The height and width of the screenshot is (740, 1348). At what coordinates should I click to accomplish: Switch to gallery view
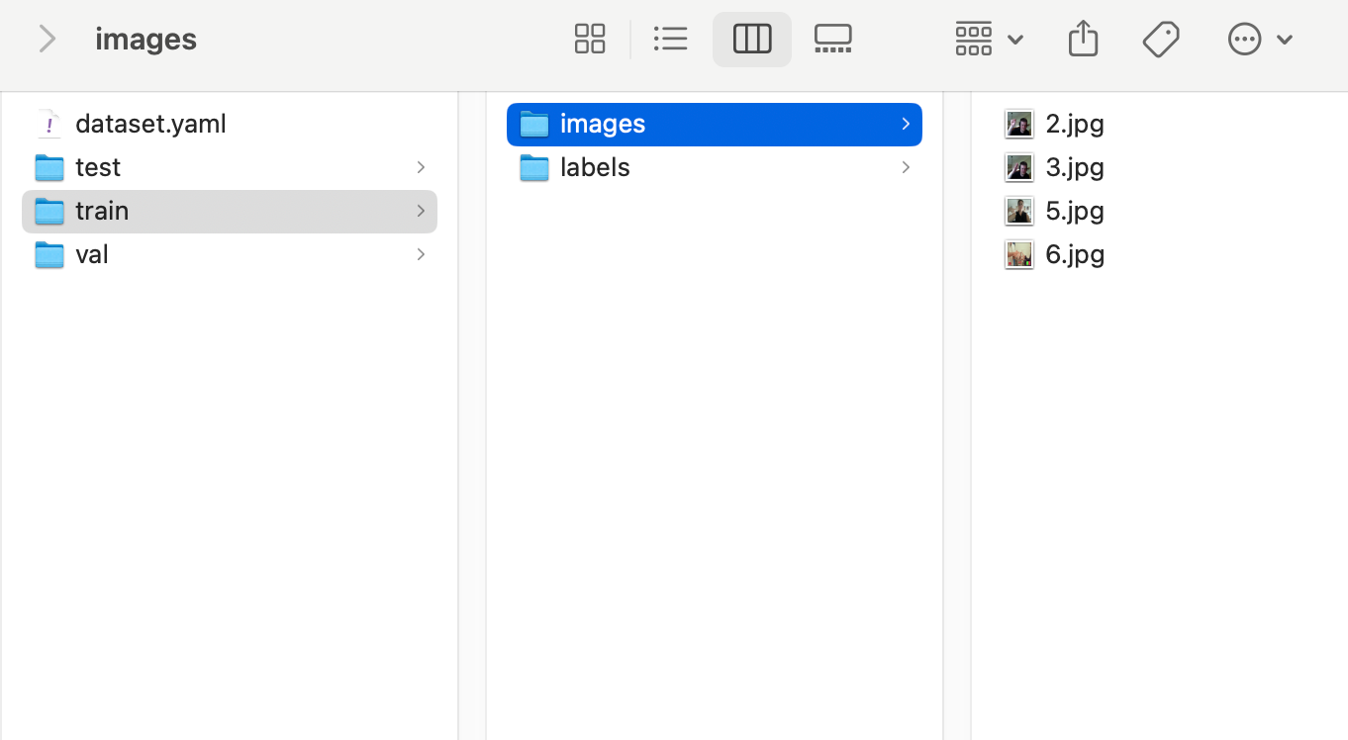[x=832, y=40]
